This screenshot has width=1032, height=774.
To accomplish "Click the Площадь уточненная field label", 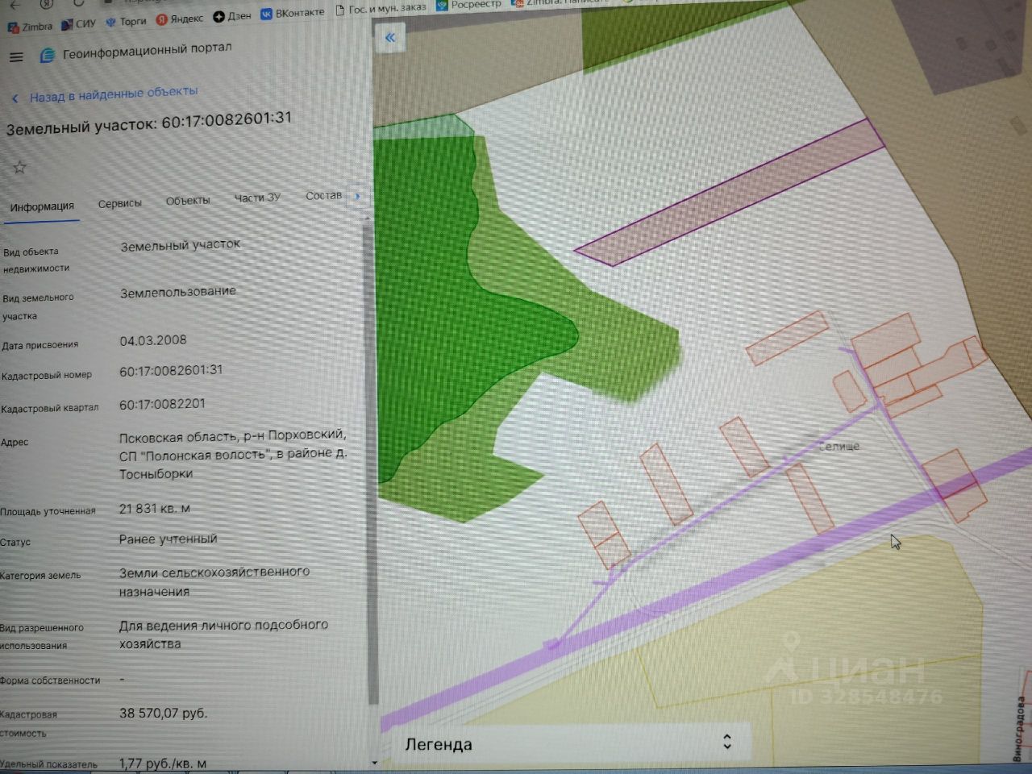I will (48, 511).
